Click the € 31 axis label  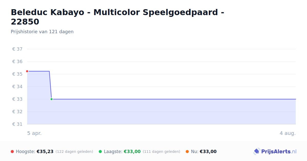(x=17, y=124)
